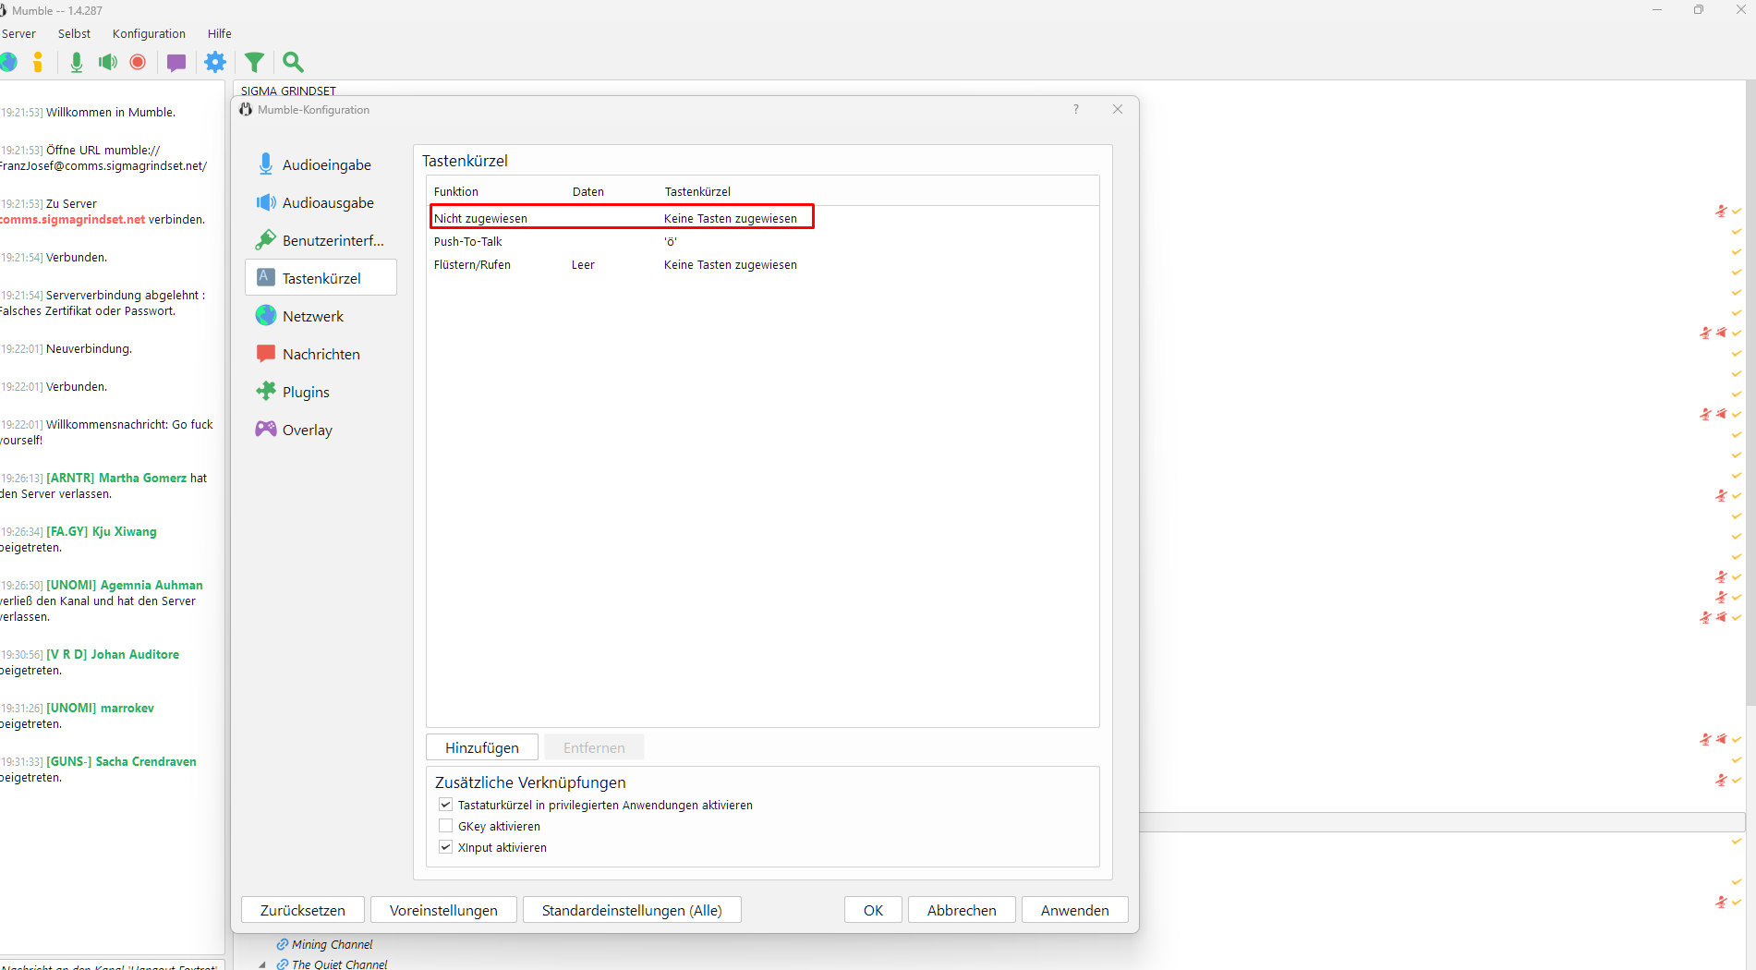Toggle Tastaturkürzel in privilegierten Anwendungen checkbox

(445, 805)
